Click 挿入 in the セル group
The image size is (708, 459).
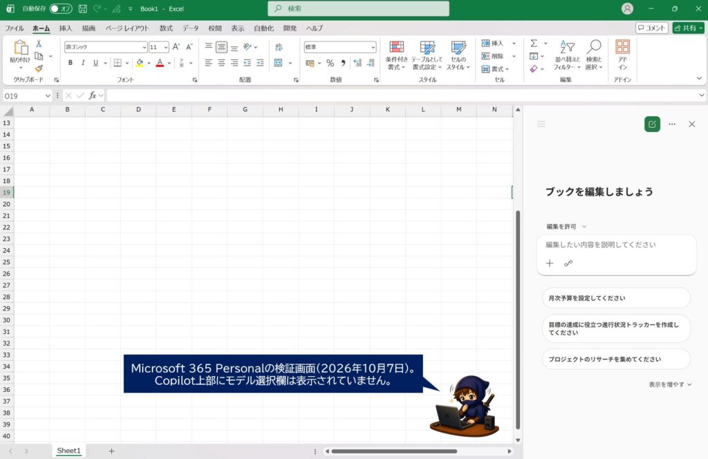coord(492,44)
